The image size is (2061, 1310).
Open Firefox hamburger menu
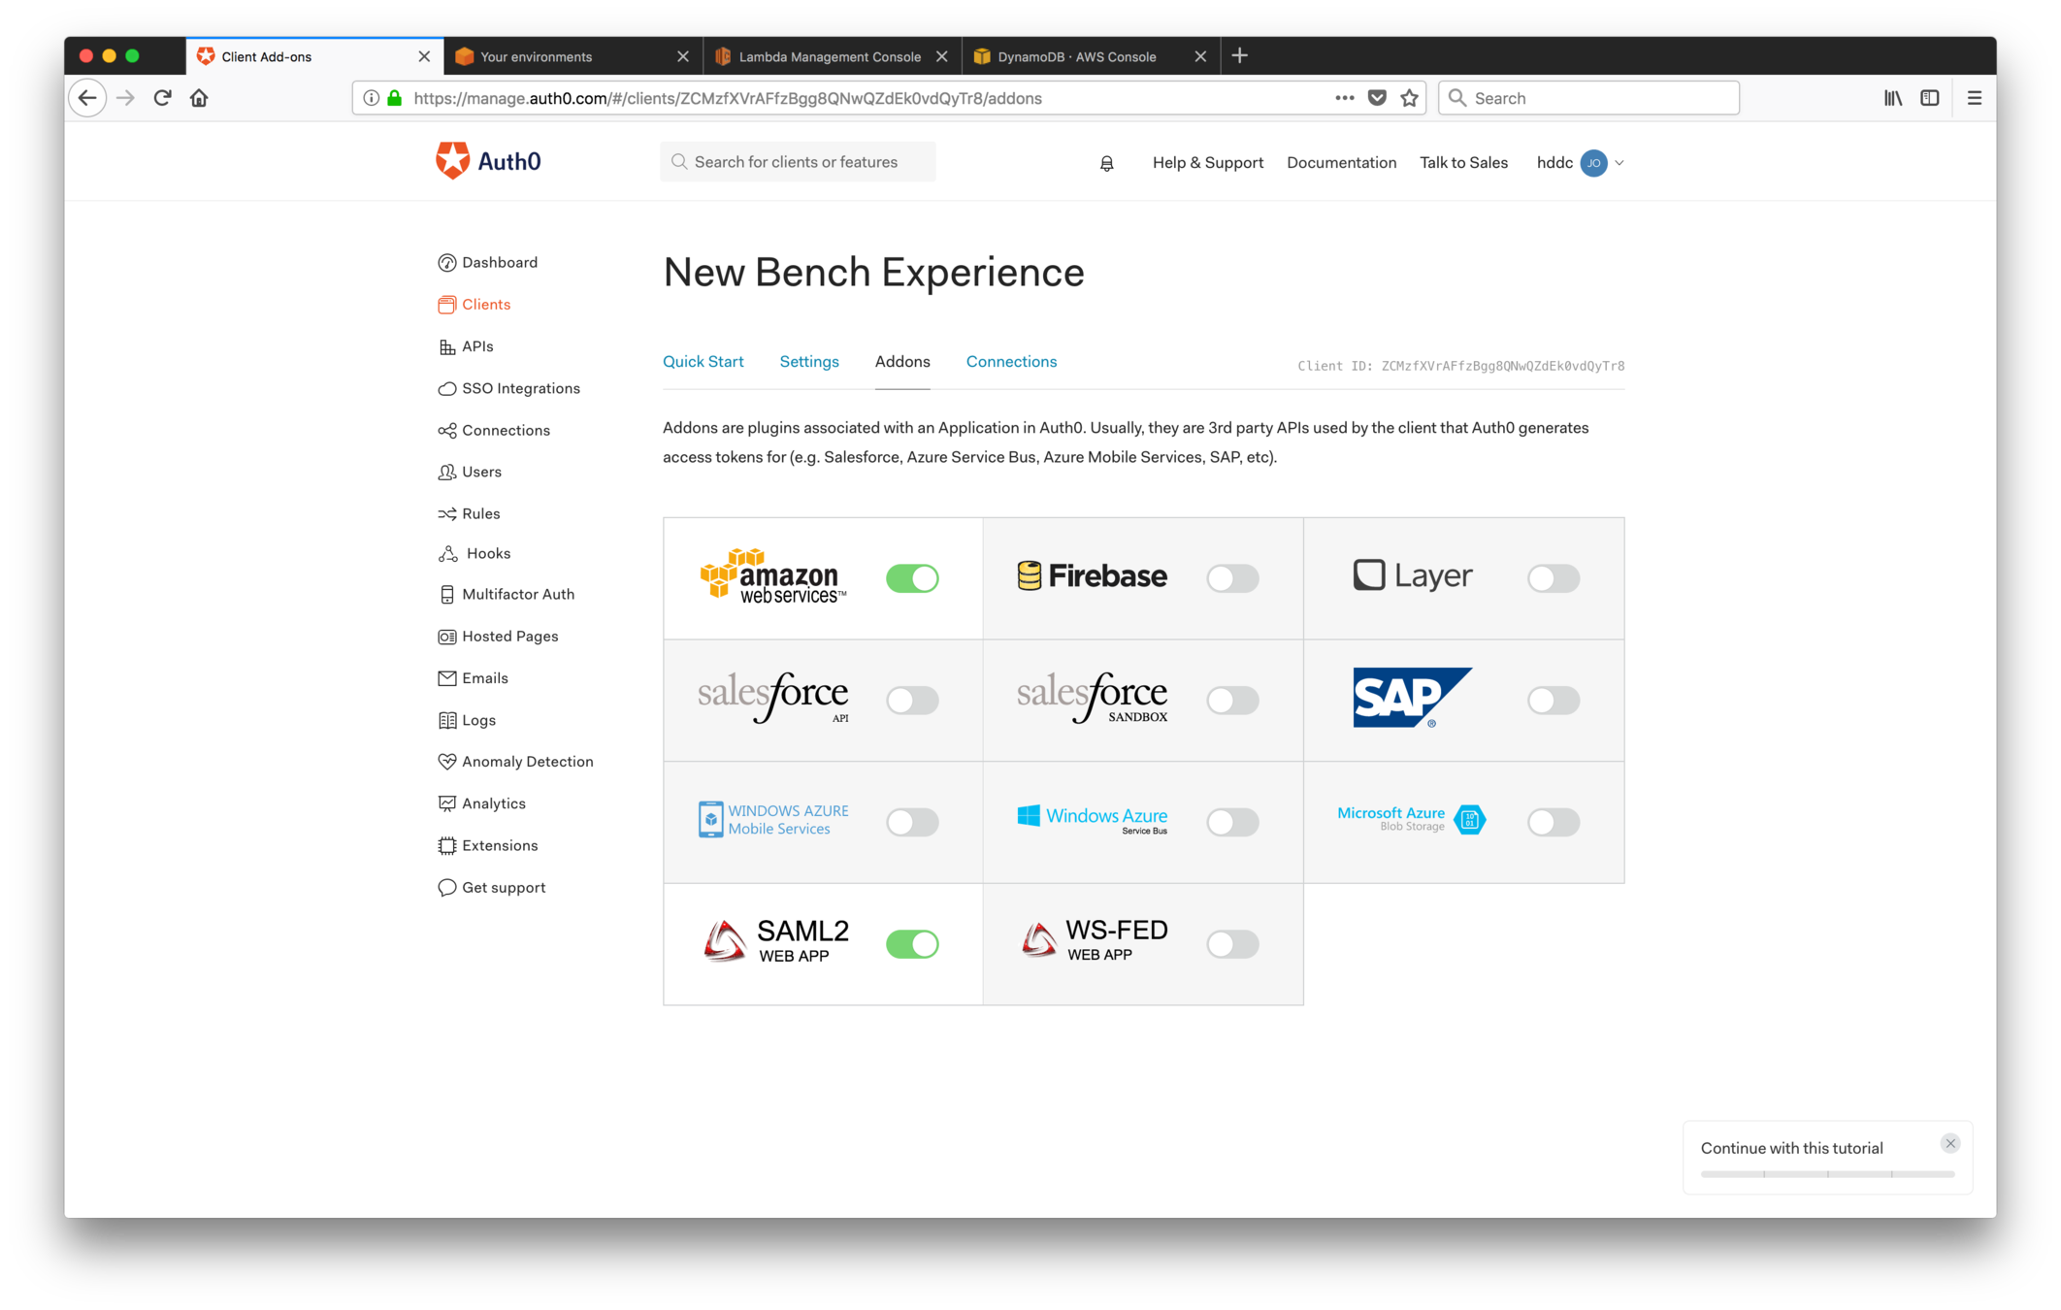1974,98
